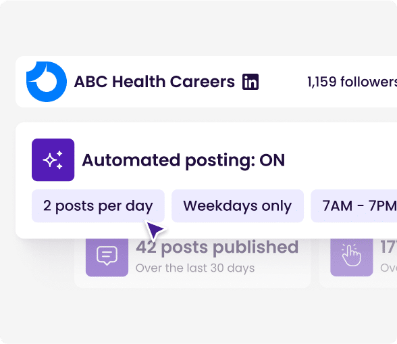Viewport: 397px width, 344px height.
Task: Select the Over the last 30 days label
Action: click(x=195, y=268)
